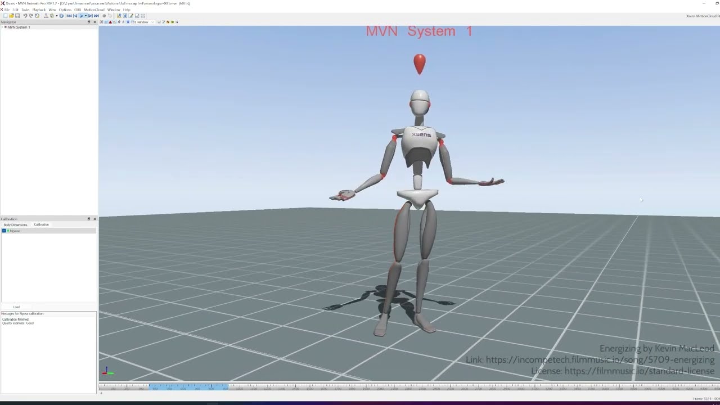720x405 pixels.
Task: Create a new session with the New icon
Action: pyautogui.click(x=6, y=16)
